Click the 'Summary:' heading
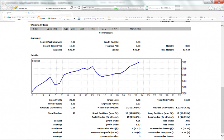The width and height of the screenshot is (224, 140). (x=36, y=38)
